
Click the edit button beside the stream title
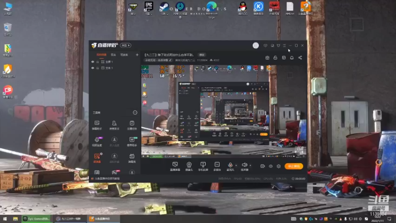202,55
